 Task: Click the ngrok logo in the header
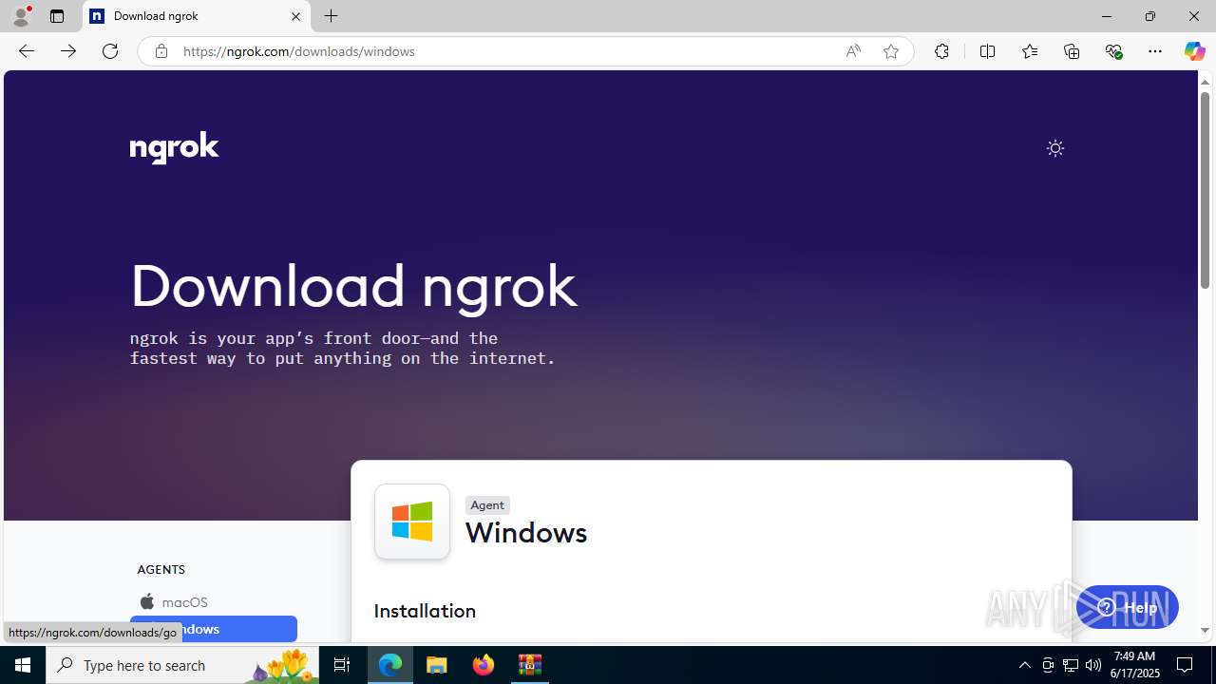[x=174, y=148]
